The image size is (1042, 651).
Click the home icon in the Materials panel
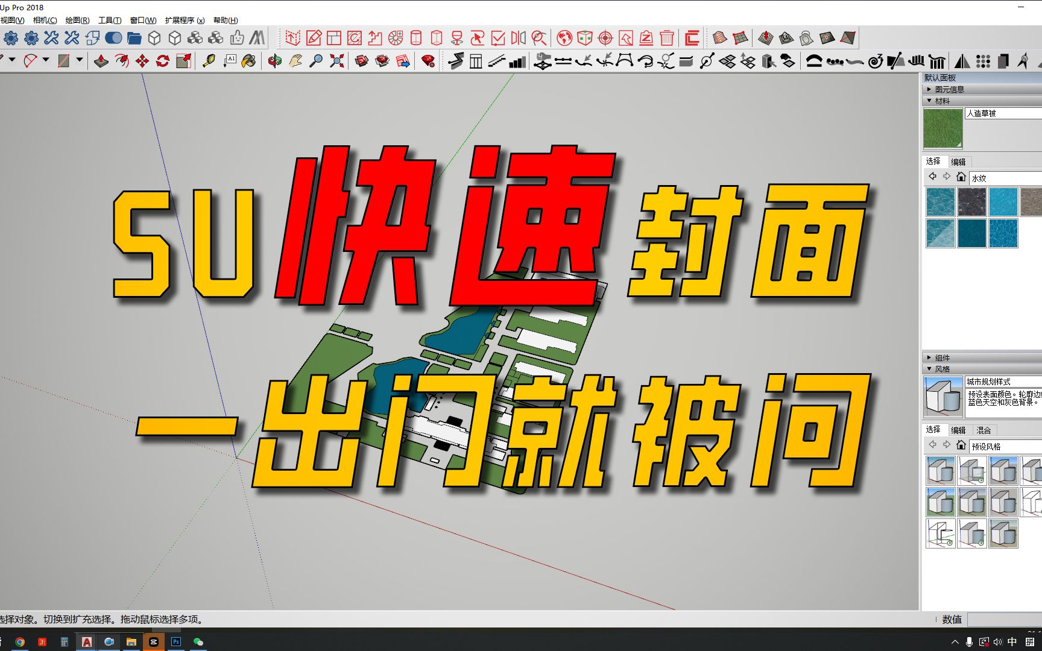pos(961,176)
